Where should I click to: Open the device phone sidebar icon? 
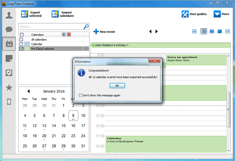click(9, 102)
